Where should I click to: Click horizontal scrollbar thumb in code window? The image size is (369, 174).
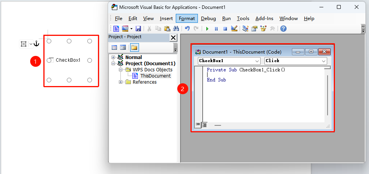click(x=218, y=125)
